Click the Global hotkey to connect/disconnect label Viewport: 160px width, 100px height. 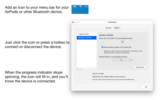point(113,57)
